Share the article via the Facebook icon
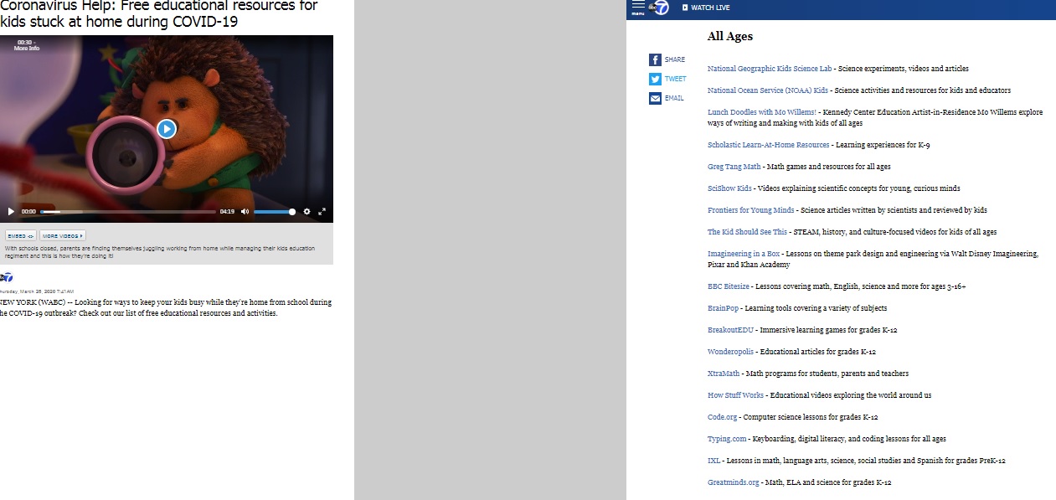The image size is (1056, 500). [655, 59]
